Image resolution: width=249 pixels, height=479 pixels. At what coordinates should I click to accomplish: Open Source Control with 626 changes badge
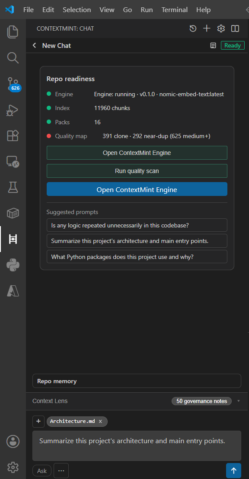pos(14,84)
